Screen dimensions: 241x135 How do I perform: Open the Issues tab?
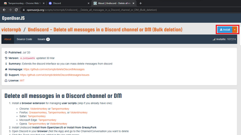coord(44,39)
